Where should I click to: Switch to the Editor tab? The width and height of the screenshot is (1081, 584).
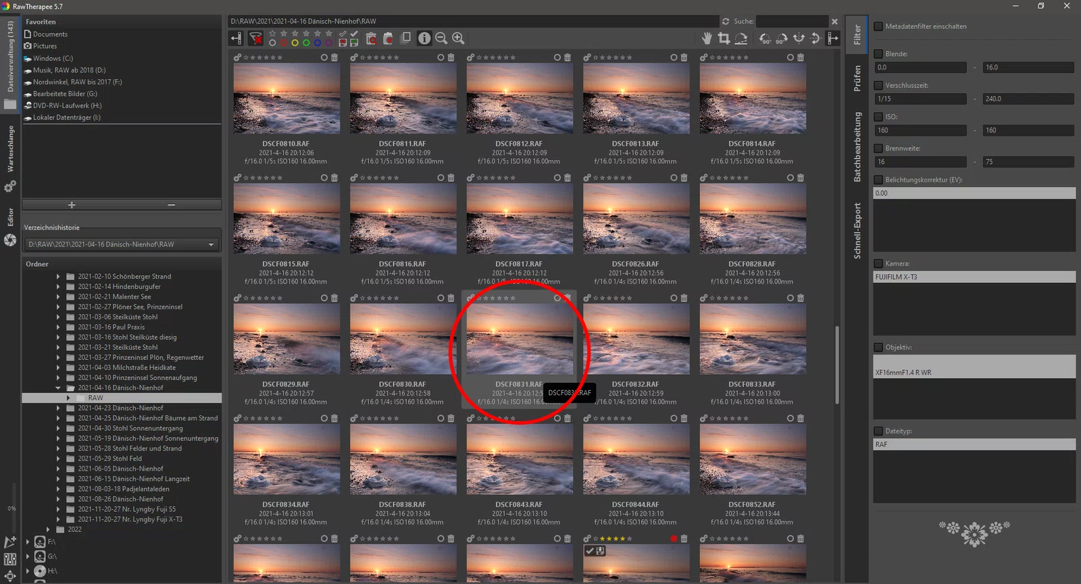point(10,227)
